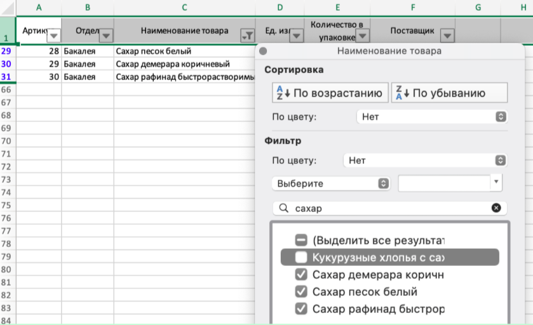This screenshot has height=325, width=533.
Task: Click the cell with article number 30
Action: [39, 77]
